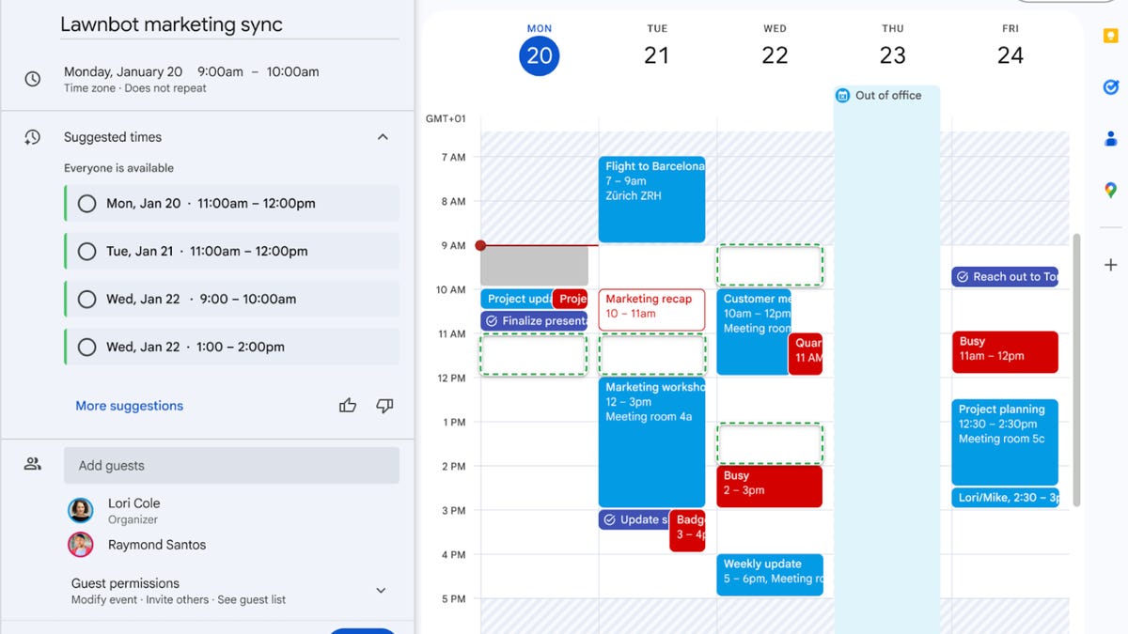Open Google Tasks in the sidebar
Image resolution: width=1128 pixels, height=634 pixels.
click(1110, 86)
